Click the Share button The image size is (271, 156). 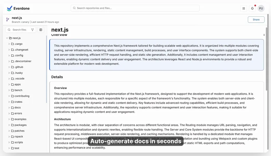coord(256,19)
